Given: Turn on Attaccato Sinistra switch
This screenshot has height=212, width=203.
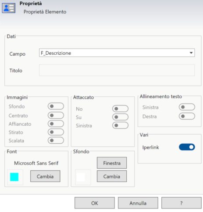Looking at the screenshot, I should click(120, 125).
